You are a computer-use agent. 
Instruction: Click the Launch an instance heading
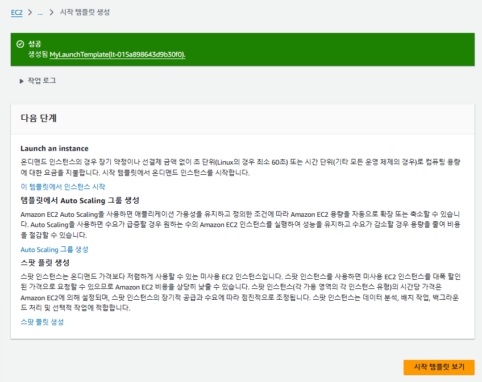click(55, 149)
